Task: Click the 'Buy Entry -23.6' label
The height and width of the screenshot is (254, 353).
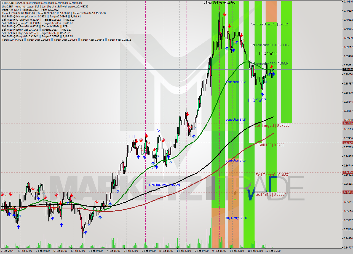Action: point(236,218)
